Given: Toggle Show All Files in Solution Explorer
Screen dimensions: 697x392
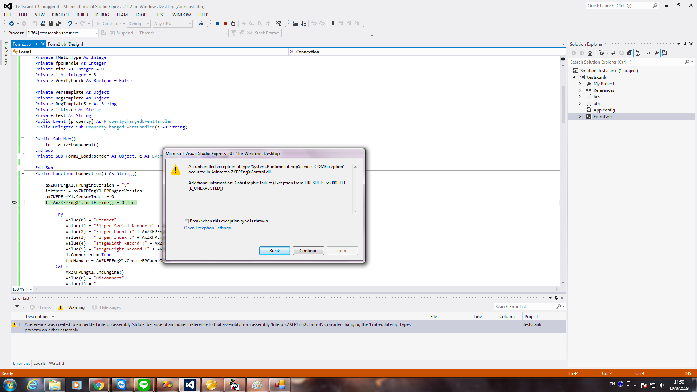Looking at the screenshot, I should 638,53.
